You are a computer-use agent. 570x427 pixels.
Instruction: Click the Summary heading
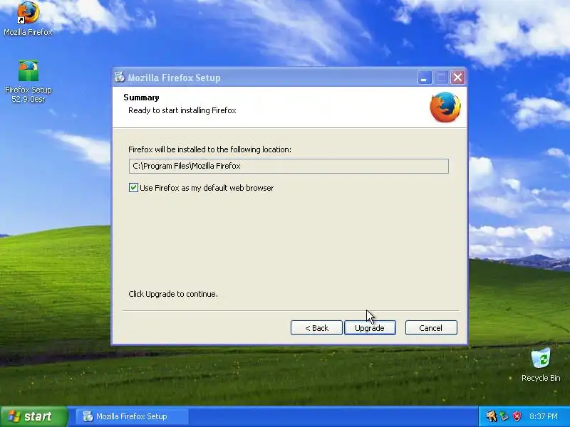click(x=141, y=97)
